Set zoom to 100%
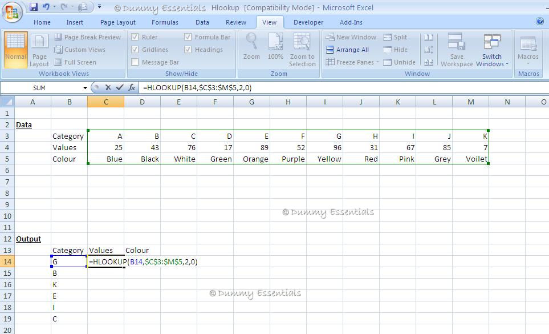The height and width of the screenshot is (334, 549). click(275, 47)
